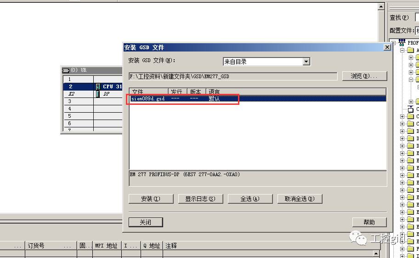Open the 来自目录 source dropdown

coord(306,62)
